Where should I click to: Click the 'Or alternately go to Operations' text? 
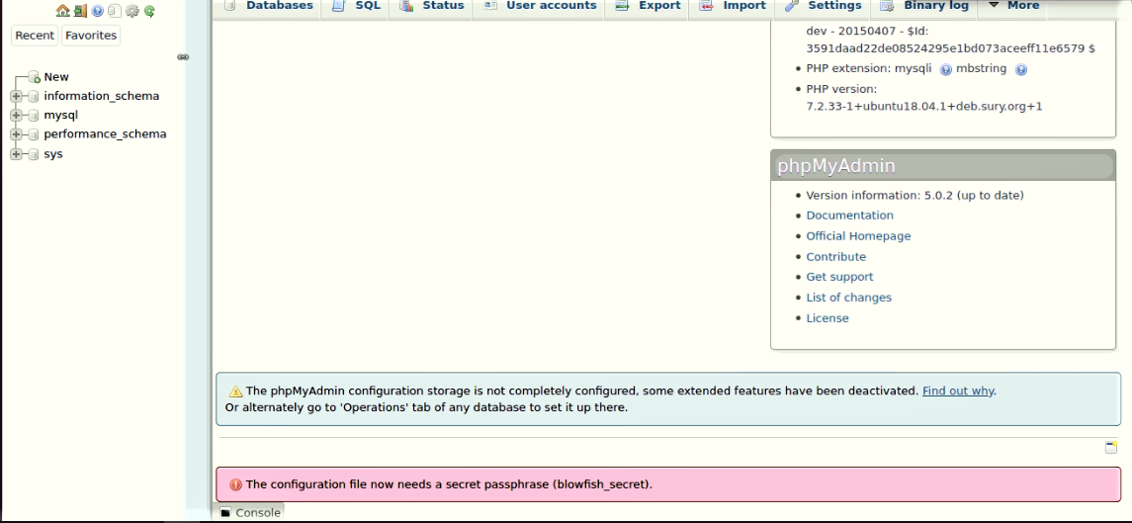tap(426, 407)
